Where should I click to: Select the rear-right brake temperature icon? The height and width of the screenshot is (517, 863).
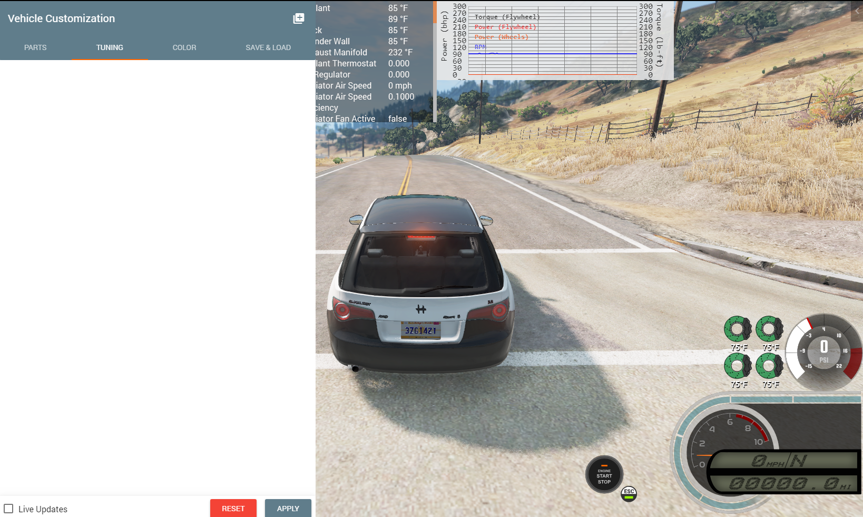[769, 366]
